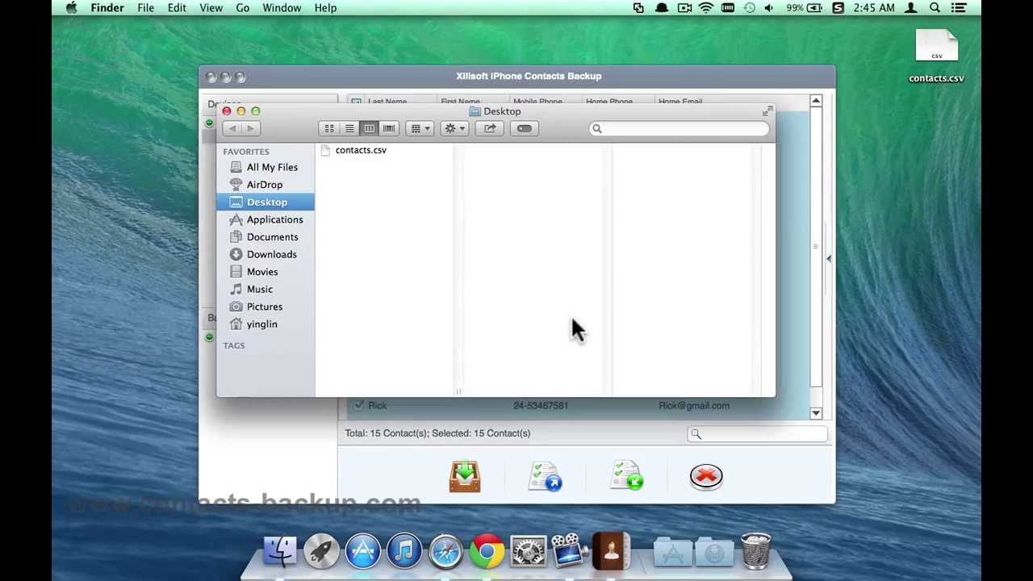
Task: Click the Finder share button
Action: pos(490,129)
